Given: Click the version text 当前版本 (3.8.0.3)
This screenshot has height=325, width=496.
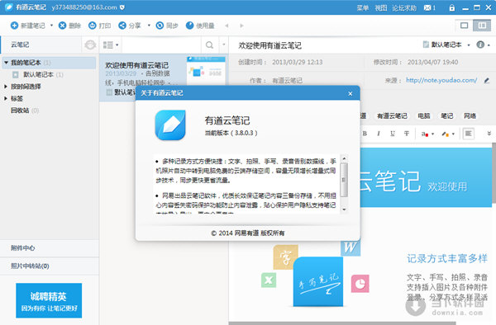Looking at the screenshot, I should tap(231, 133).
